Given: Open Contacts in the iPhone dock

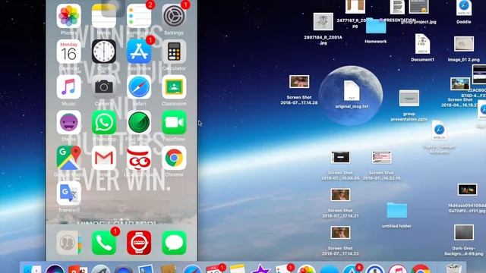Looking at the screenshot, I should [x=69, y=243].
